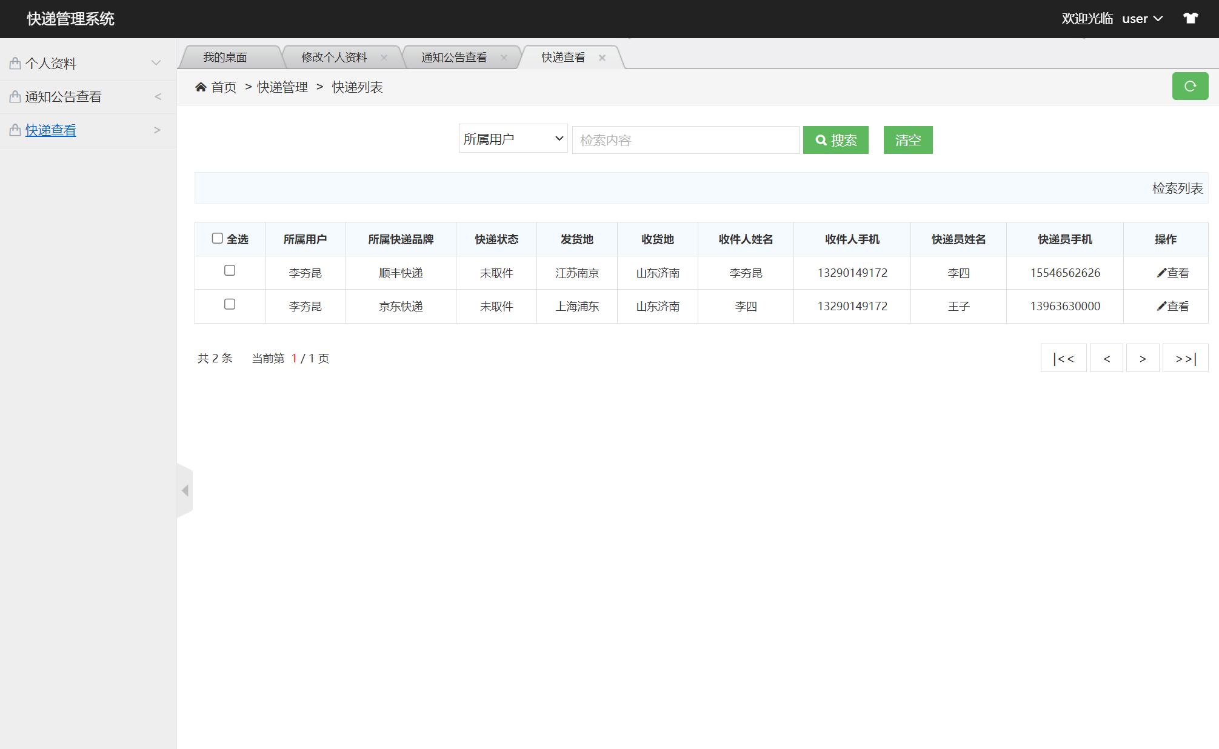Click the gift icon in the top bar
The image size is (1219, 749).
(x=1190, y=18)
